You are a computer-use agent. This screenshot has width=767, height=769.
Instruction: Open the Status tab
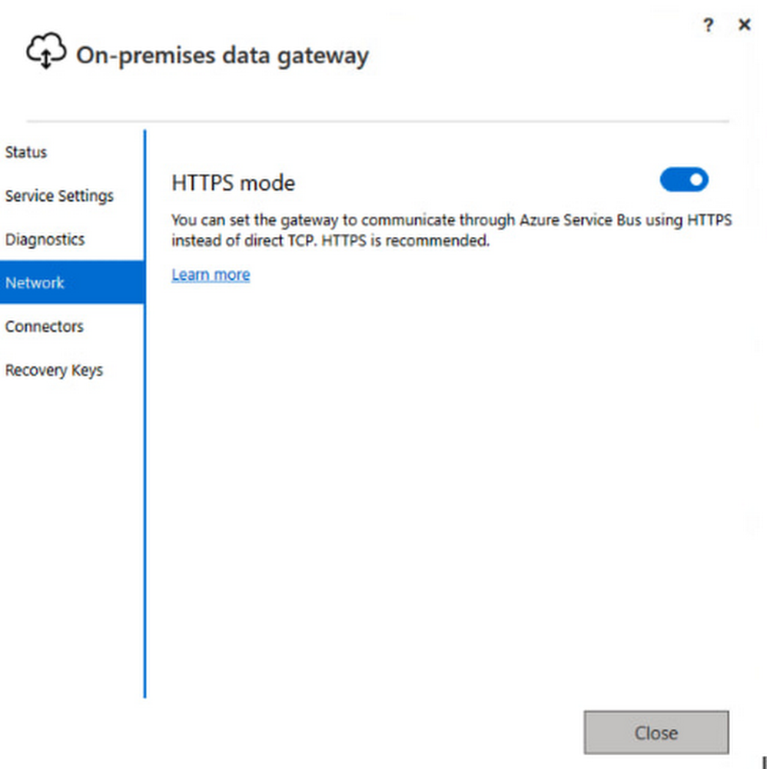point(26,152)
